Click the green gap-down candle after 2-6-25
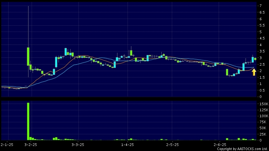269x151 pixels. pos(227,72)
